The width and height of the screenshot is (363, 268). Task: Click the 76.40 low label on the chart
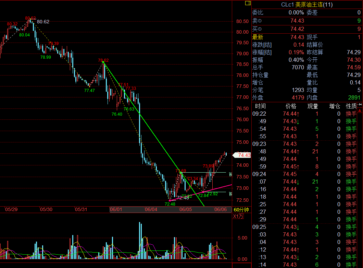click(x=117, y=114)
